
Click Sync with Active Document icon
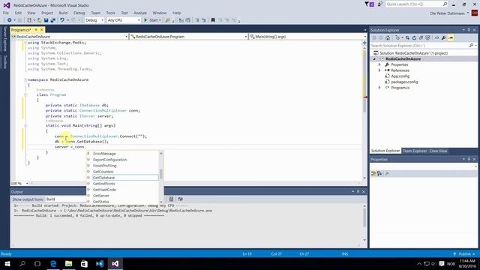tap(407, 38)
